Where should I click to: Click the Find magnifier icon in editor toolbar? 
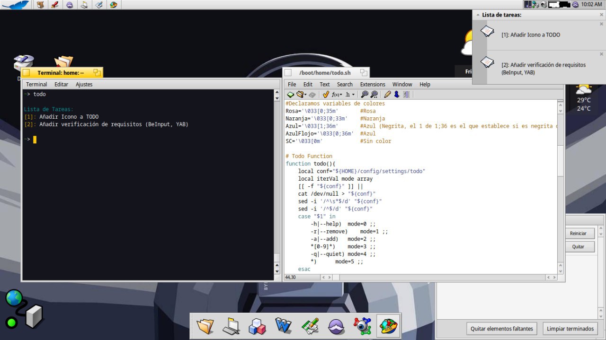coord(365,95)
